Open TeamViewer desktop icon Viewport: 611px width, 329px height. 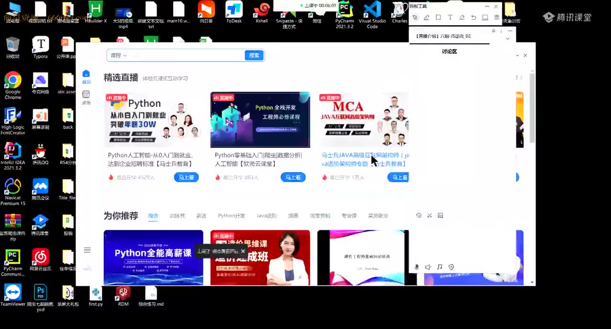13,295
